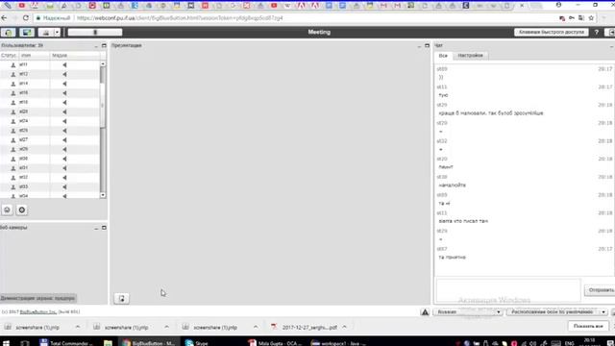This screenshot has height=346, width=615.
Task: Click the users list scroll down arrow
Action: (x=103, y=195)
